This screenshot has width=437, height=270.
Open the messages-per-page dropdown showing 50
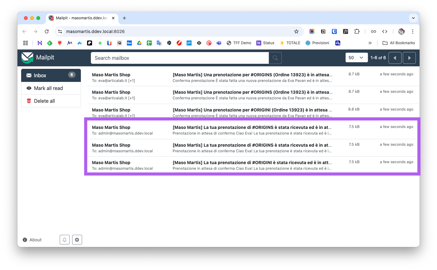[357, 58]
